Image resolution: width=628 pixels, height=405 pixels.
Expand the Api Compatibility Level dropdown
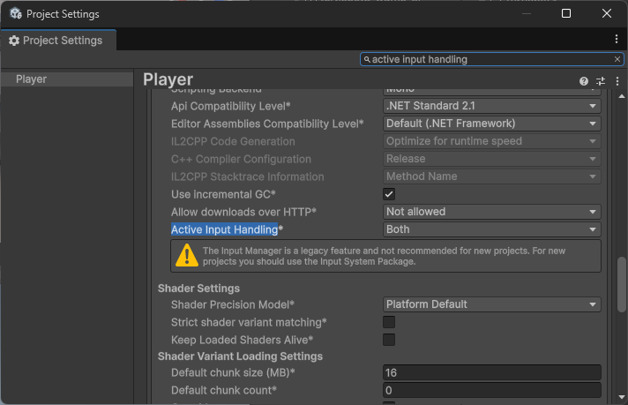tap(492, 106)
